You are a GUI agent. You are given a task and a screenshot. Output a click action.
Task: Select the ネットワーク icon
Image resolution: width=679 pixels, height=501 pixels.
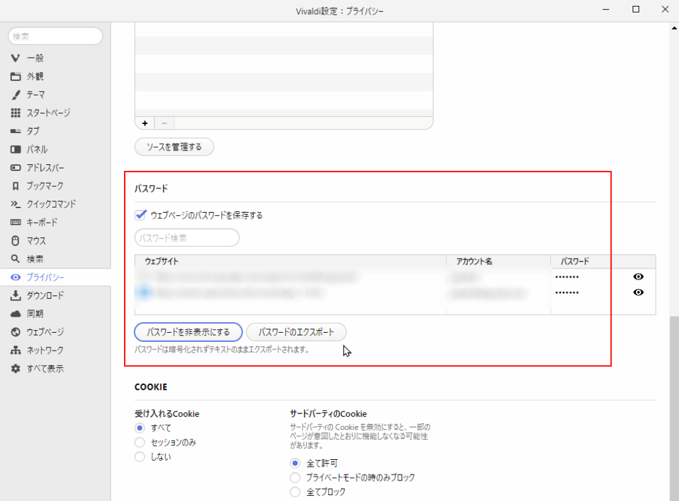point(16,350)
